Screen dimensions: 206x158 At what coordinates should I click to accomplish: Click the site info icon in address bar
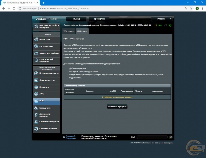pyautogui.click(x=20, y=8)
